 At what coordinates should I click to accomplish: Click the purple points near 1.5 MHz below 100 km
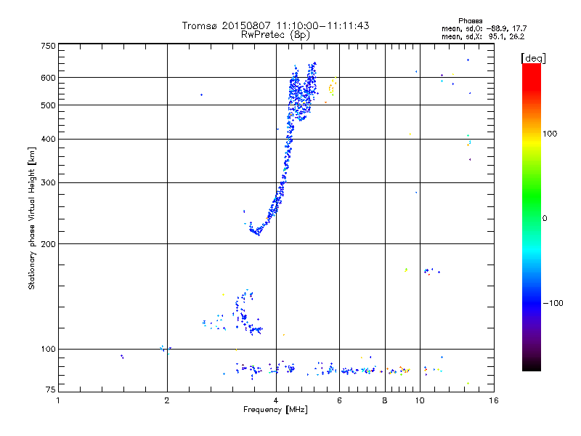(x=122, y=357)
